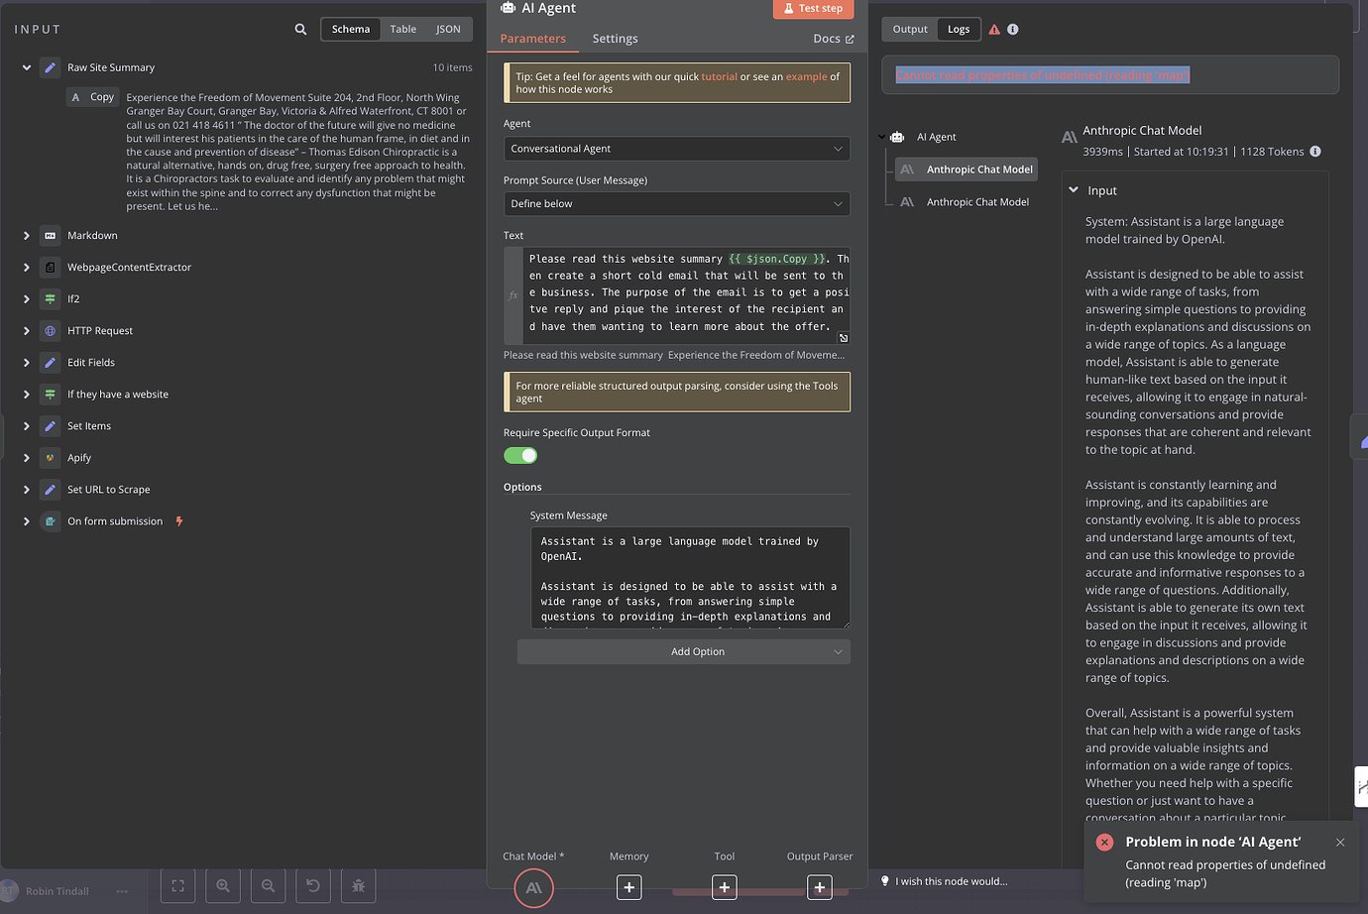1368x914 pixels.
Task: Open the Agent dropdown showing Conversational Agent
Action: pos(676,148)
